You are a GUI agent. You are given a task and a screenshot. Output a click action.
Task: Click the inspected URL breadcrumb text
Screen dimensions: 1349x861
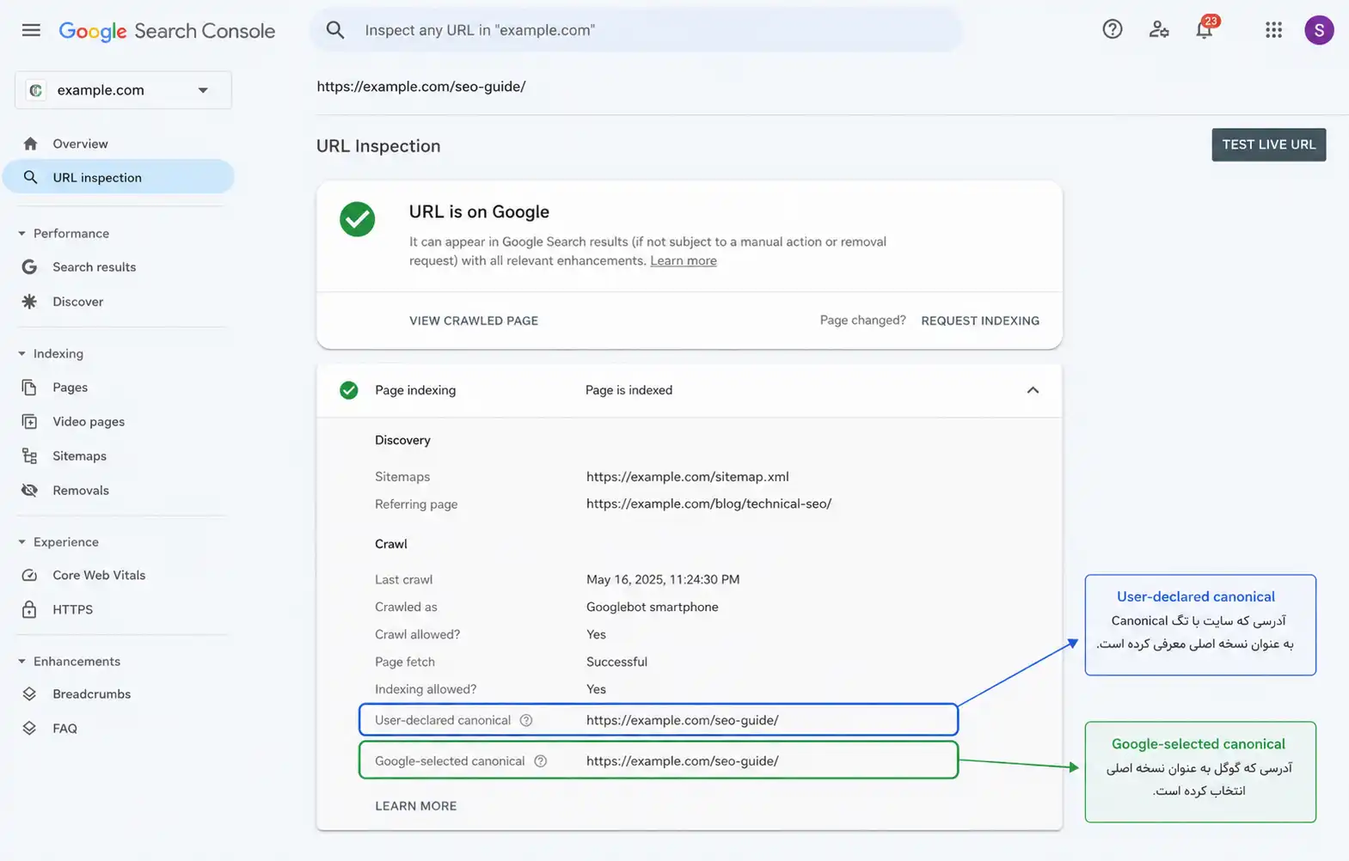coord(421,87)
